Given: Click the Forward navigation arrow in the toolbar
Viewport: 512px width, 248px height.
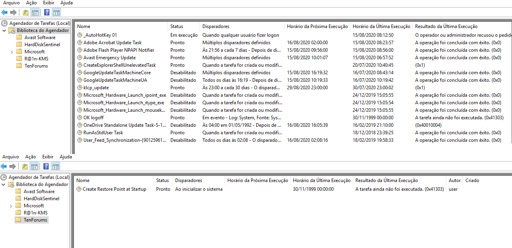Looking at the screenshot, I should (x=12, y=12).
